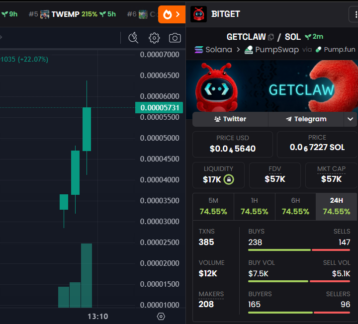Click the SELLERS count 96
This screenshot has height=324, width=358.
345,305
